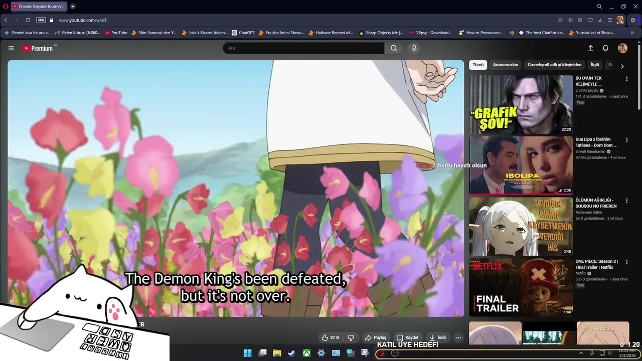The height and width of the screenshot is (361, 642).
Task: Open the GRAFİK ŞOV video thumbnail
Action: click(521, 104)
